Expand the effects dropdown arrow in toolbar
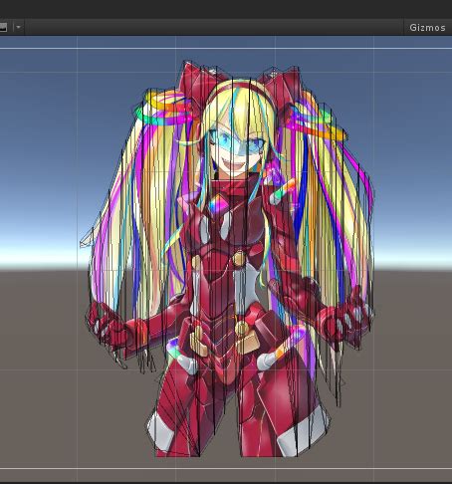Viewport: 452px width, 484px height. (18, 27)
